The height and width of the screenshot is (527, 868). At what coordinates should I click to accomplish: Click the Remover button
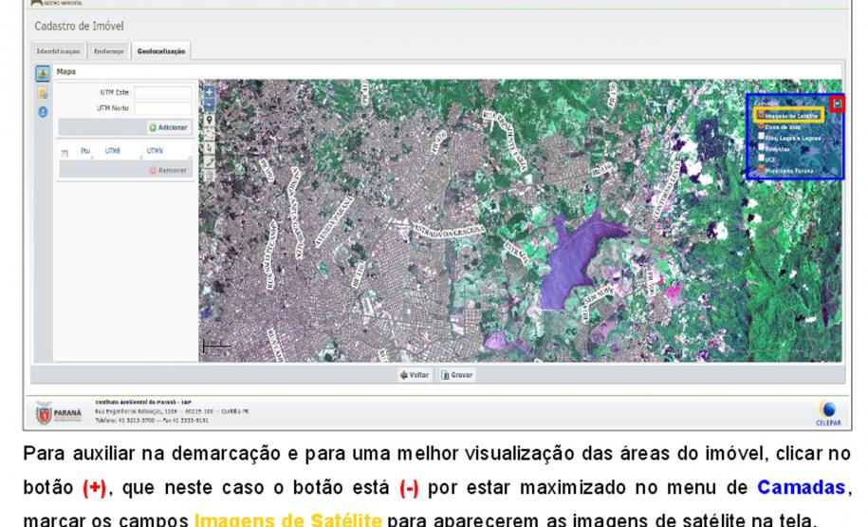(169, 171)
